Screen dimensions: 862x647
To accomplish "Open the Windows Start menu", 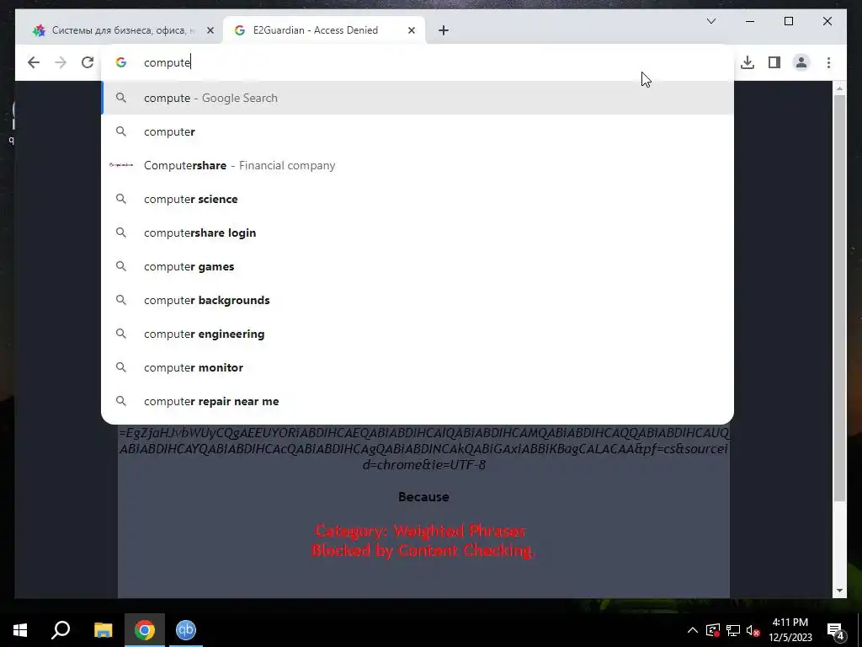I will click(20, 630).
